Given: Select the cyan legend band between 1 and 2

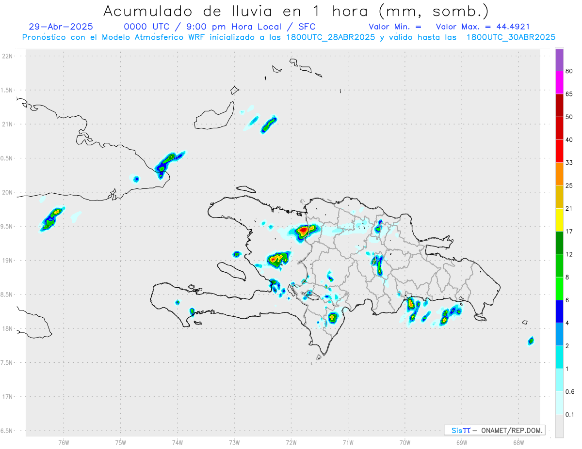Looking at the screenshot, I should (x=559, y=357).
